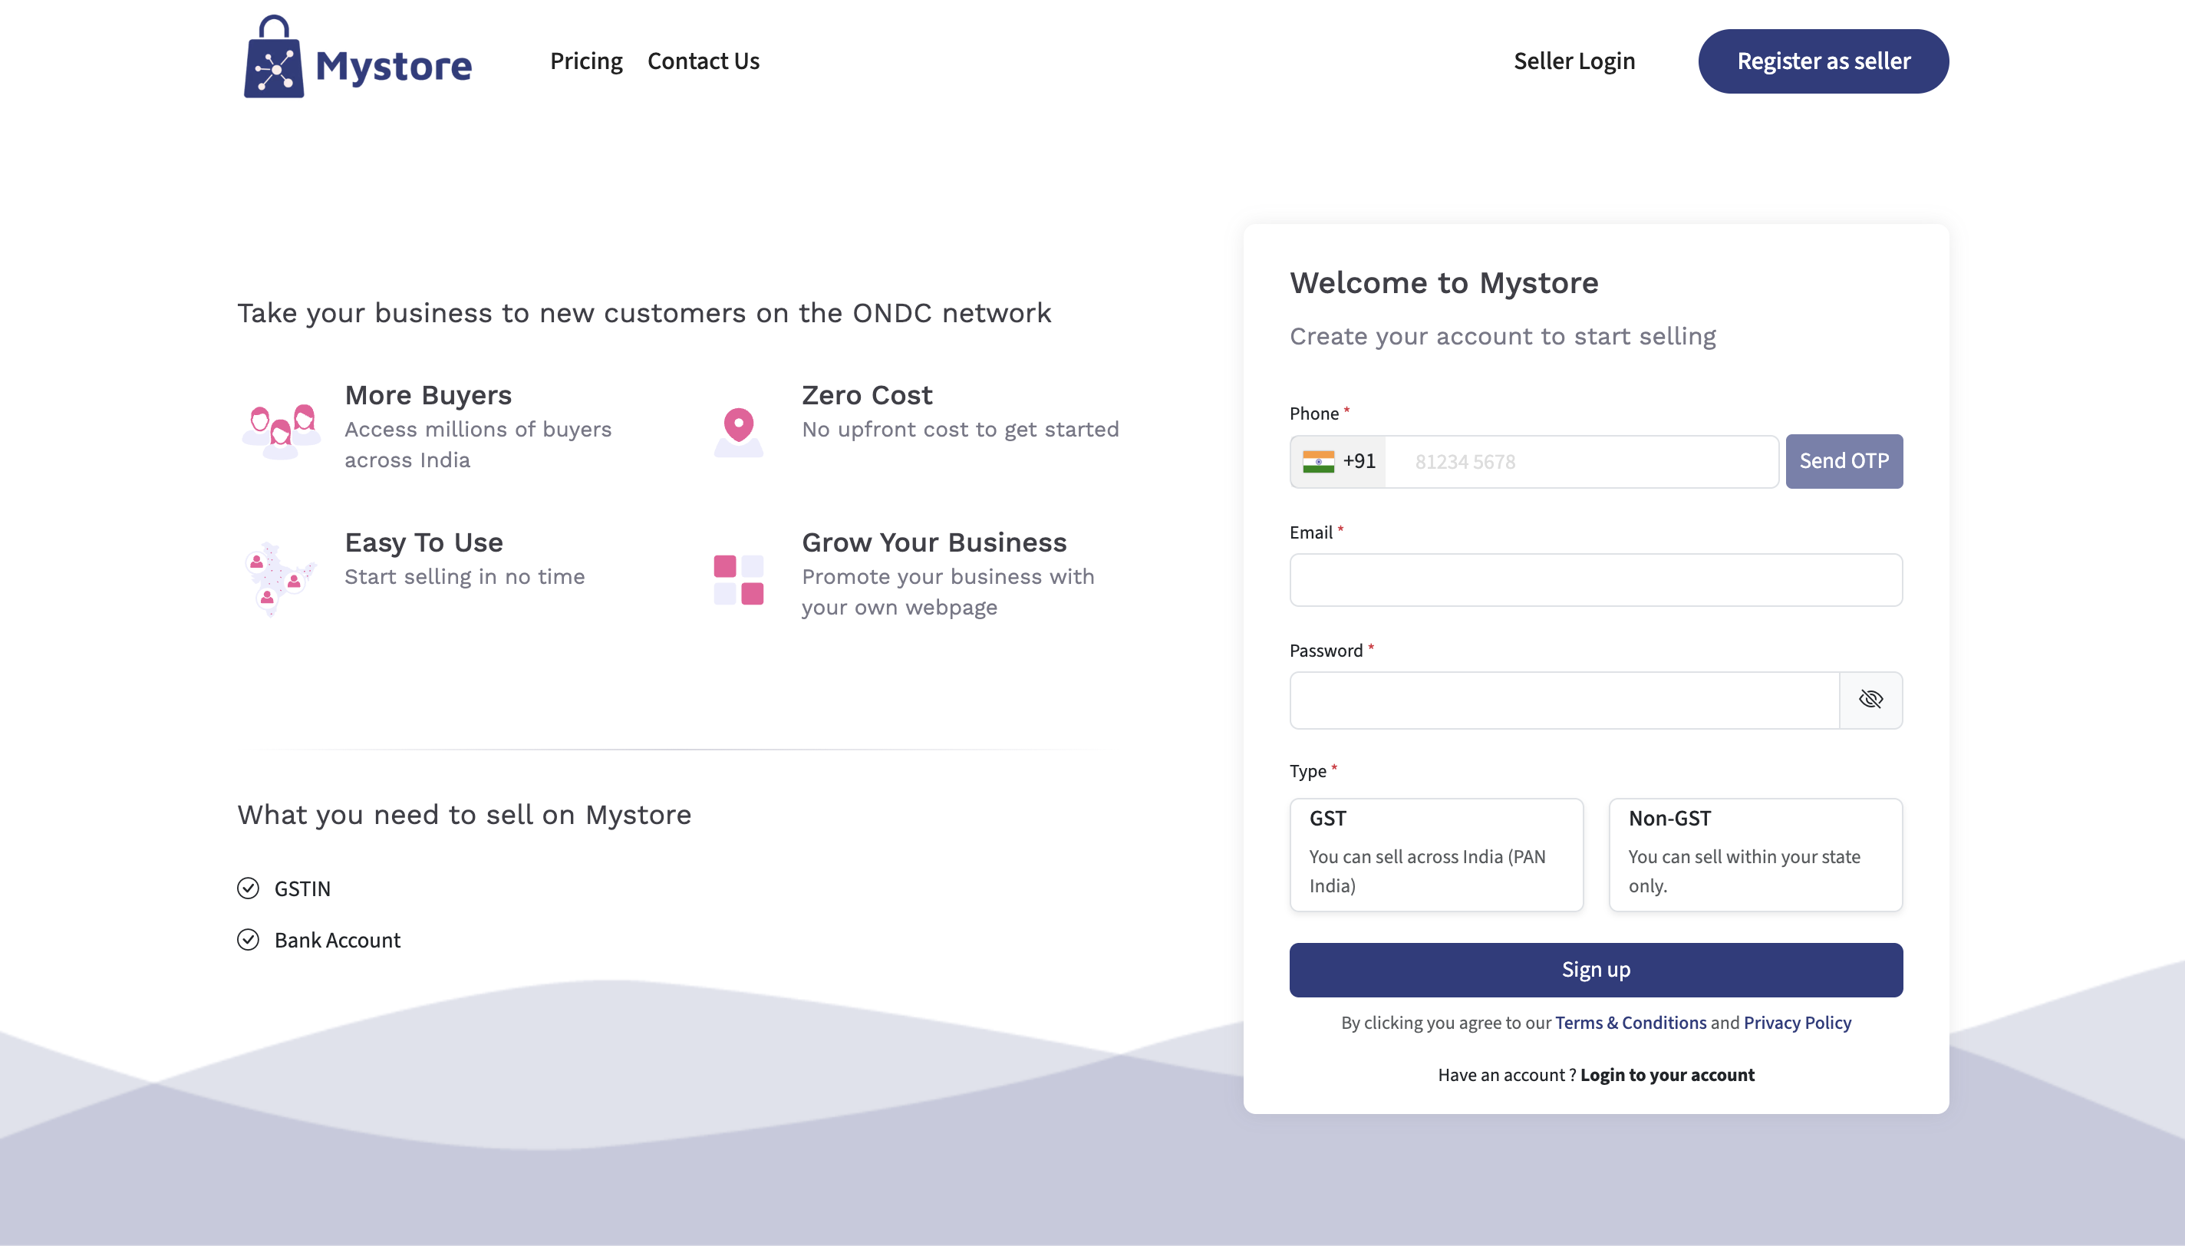Click the Send OTP button
Viewport: 2185px width, 1246px height.
pyautogui.click(x=1844, y=461)
